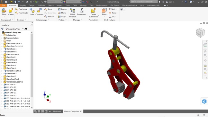Switch to the Vault tab
The height and width of the screenshot is (117, 208).
(142, 5)
